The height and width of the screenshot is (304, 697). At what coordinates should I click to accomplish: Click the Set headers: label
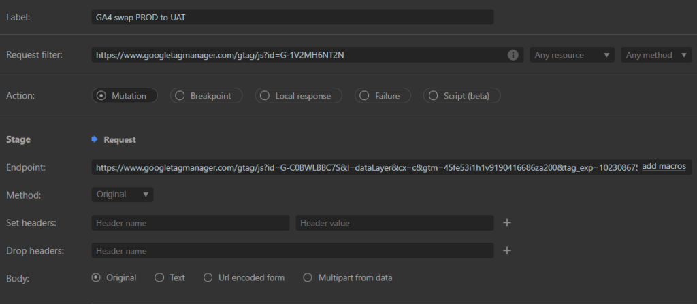[x=31, y=222]
